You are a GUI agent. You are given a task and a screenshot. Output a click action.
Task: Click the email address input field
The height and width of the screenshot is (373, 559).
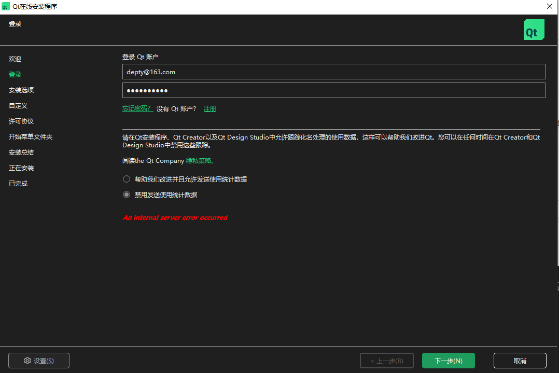333,72
